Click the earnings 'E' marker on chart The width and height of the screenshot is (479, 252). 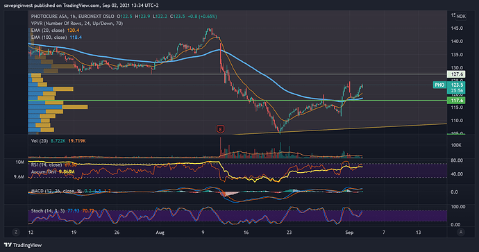click(220, 129)
